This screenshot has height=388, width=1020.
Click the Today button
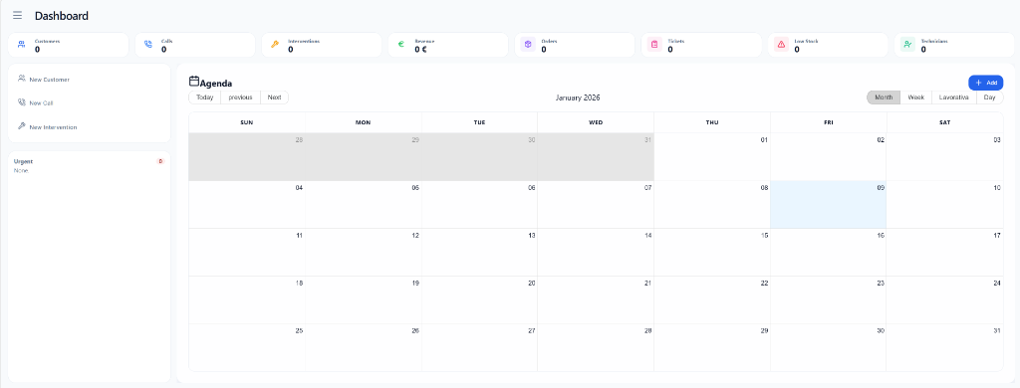205,97
